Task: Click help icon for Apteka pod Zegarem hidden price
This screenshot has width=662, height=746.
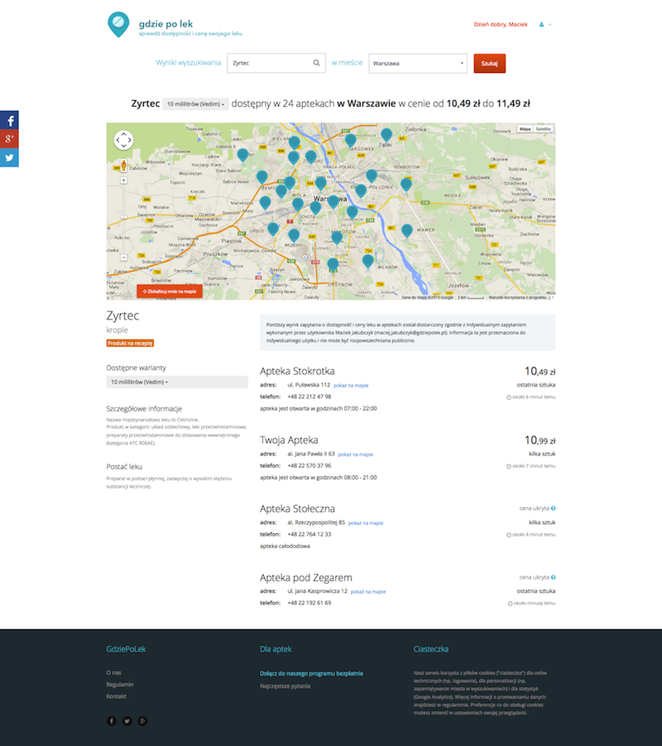Action: pos(553,578)
